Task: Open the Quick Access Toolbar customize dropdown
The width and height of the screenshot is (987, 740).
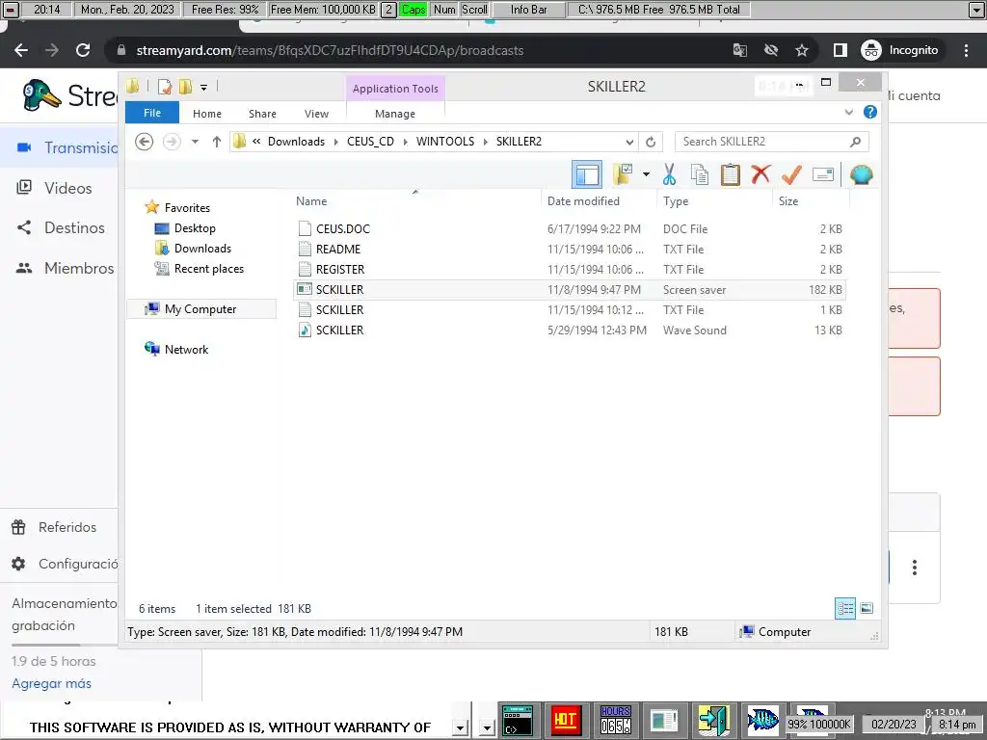Action: tap(204, 87)
